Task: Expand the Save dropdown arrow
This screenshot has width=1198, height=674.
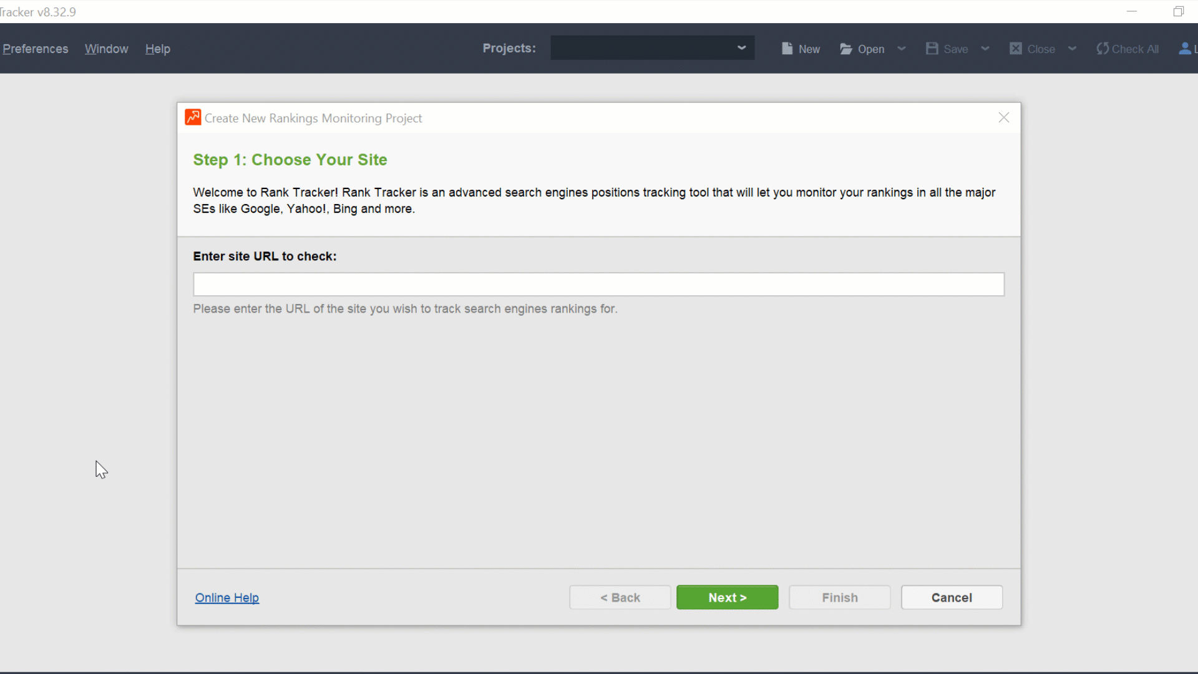Action: click(x=985, y=49)
